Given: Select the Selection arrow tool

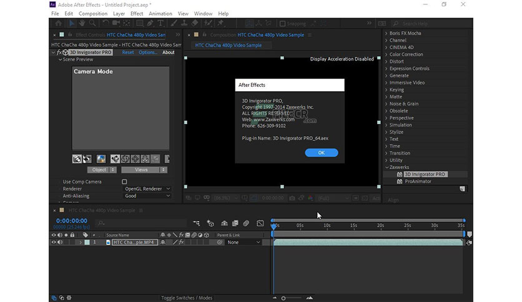Looking at the screenshot, I should (71, 23).
